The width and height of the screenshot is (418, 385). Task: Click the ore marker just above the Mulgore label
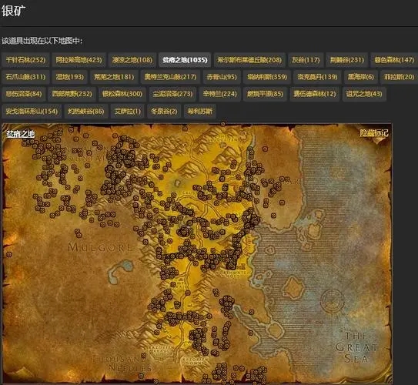79,235
